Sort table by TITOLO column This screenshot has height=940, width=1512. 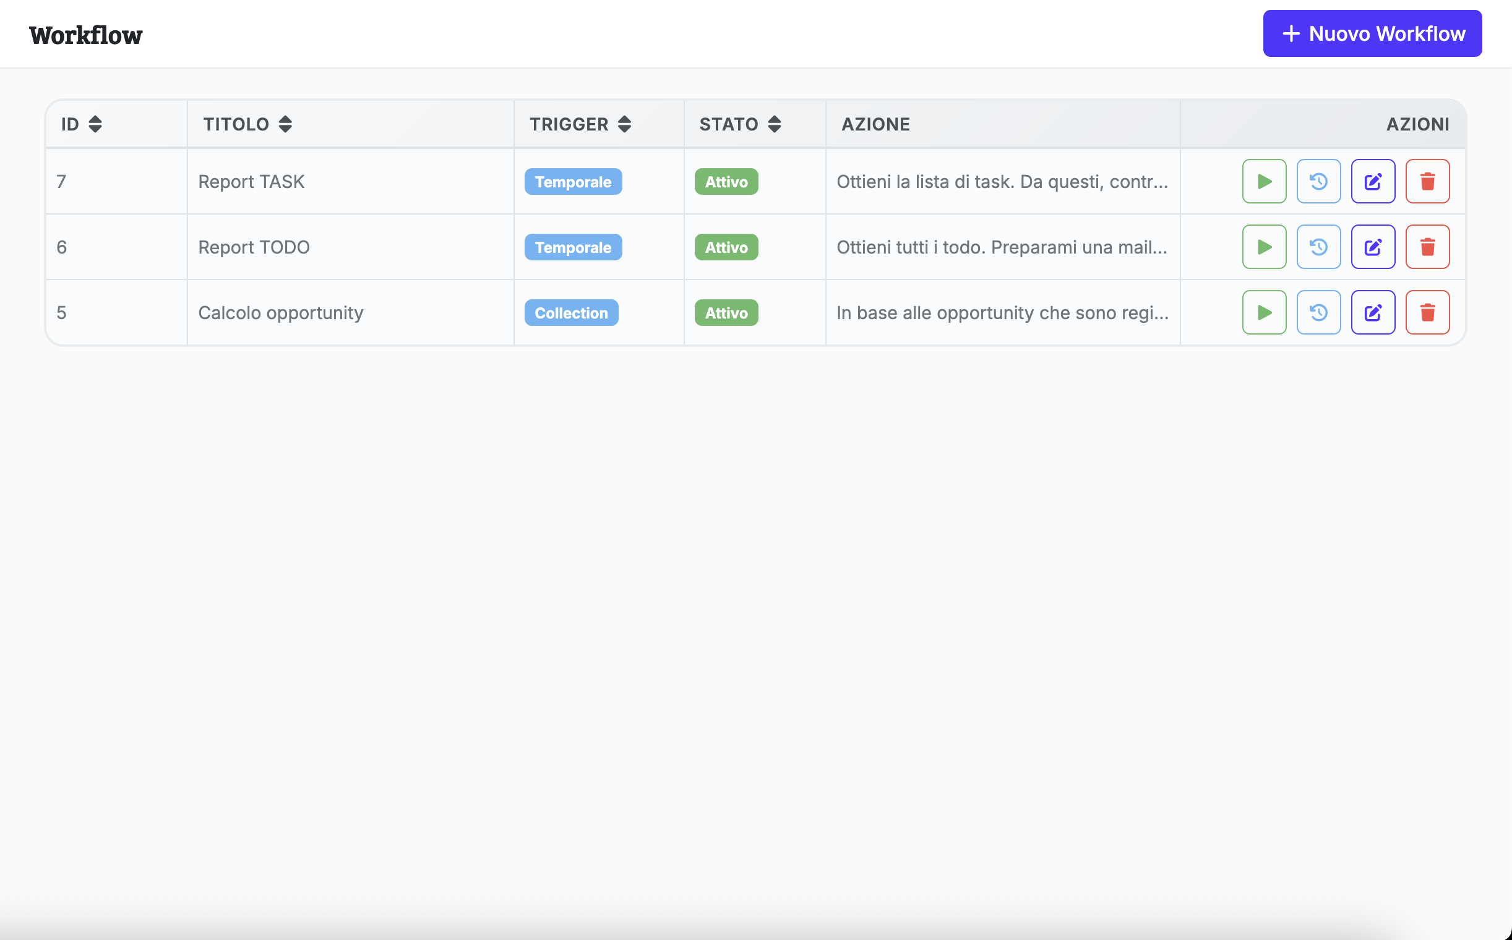pos(285,124)
